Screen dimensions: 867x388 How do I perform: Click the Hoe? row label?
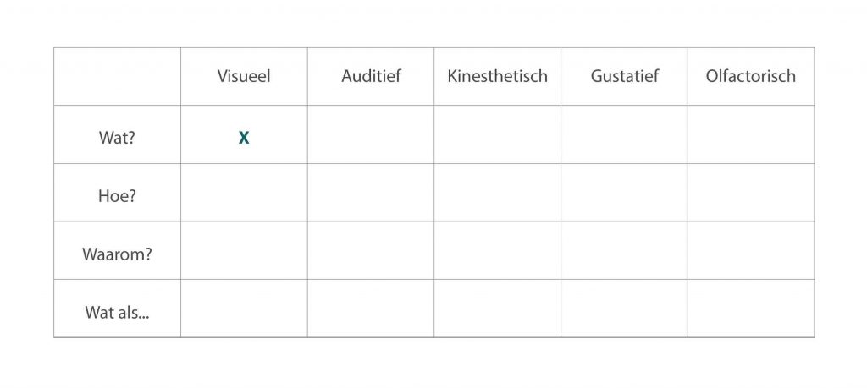point(117,195)
